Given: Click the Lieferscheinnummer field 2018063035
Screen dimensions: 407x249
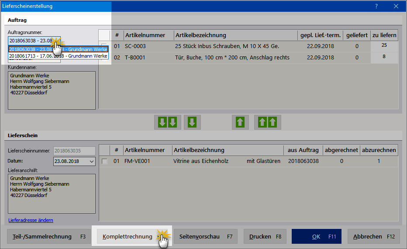Looking at the screenshot, I should [74, 151].
